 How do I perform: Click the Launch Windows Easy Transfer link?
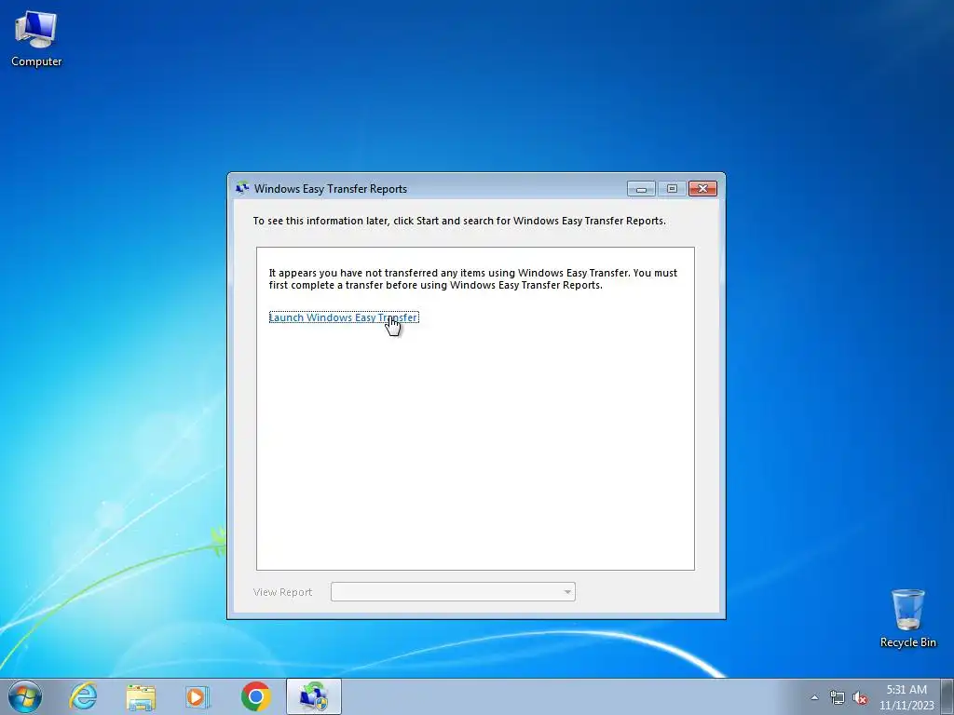[344, 317]
